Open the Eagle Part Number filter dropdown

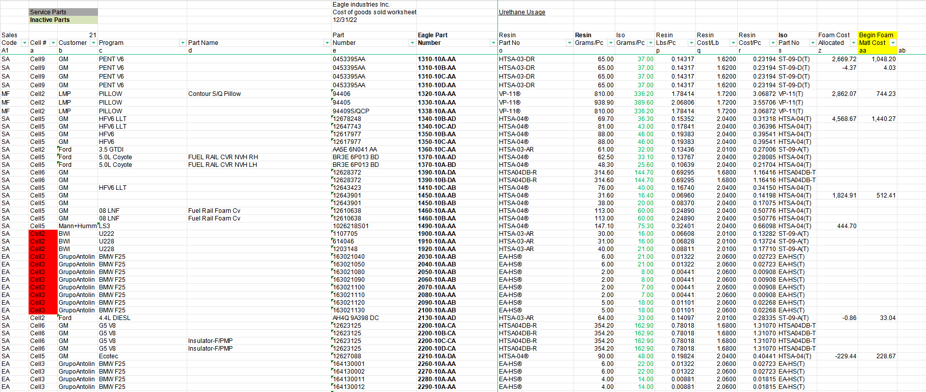[493, 43]
